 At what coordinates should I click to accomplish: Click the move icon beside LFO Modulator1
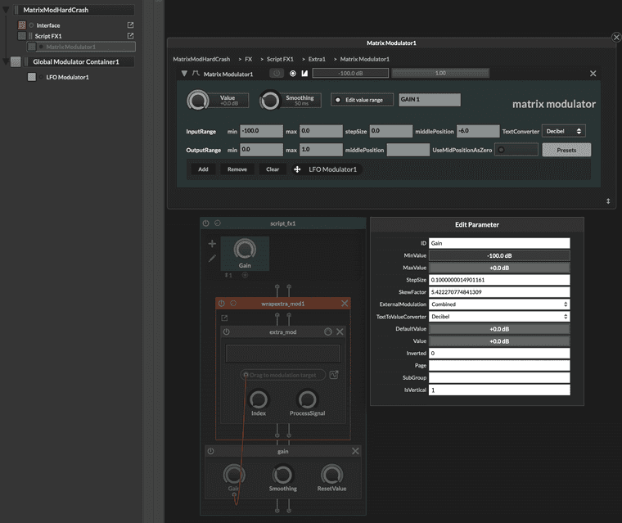click(297, 169)
